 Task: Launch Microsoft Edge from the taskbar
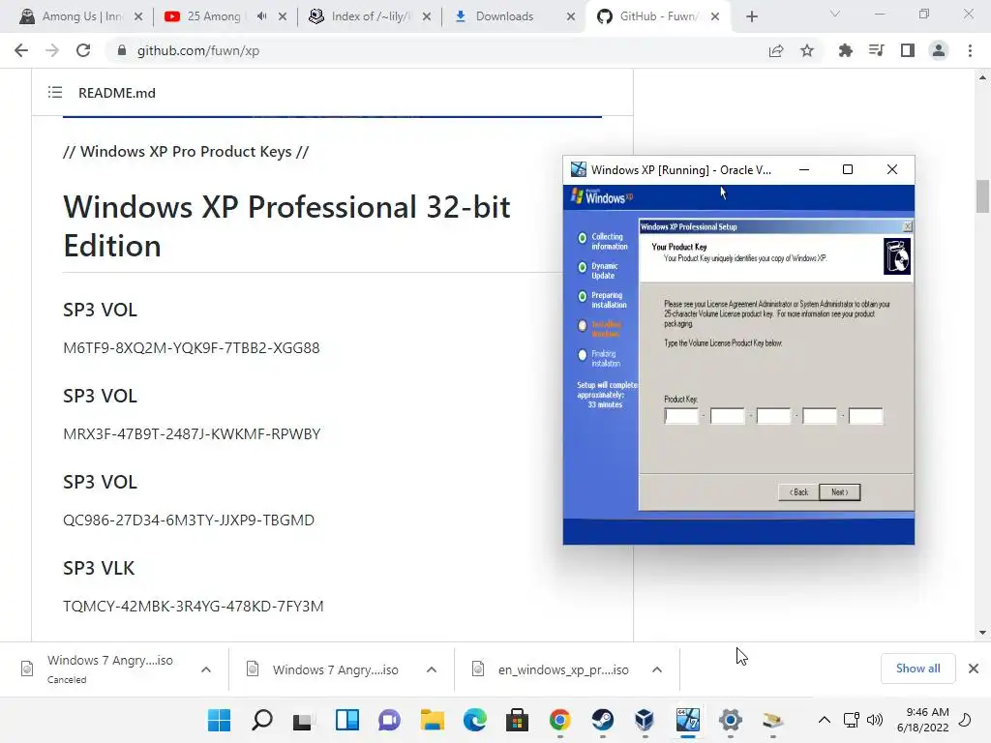click(474, 720)
